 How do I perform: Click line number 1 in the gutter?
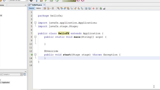31,12
